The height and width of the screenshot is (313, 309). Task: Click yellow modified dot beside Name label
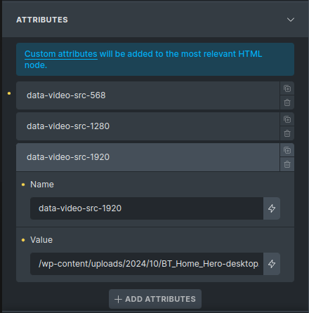click(x=23, y=185)
